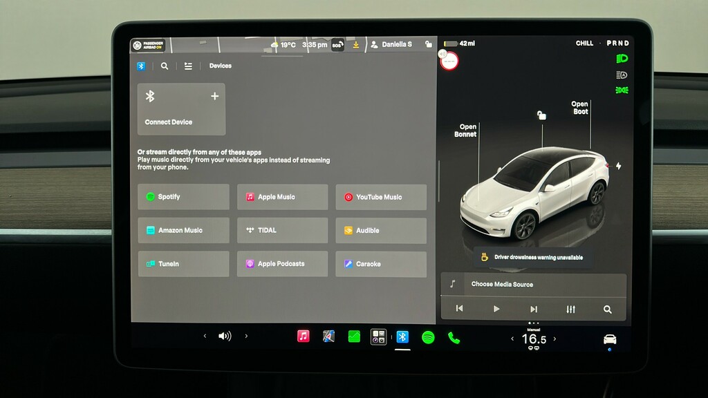Tap Open Bonnet on car view
The height and width of the screenshot is (398, 708).
pyautogui.click(x=465, y=131)
